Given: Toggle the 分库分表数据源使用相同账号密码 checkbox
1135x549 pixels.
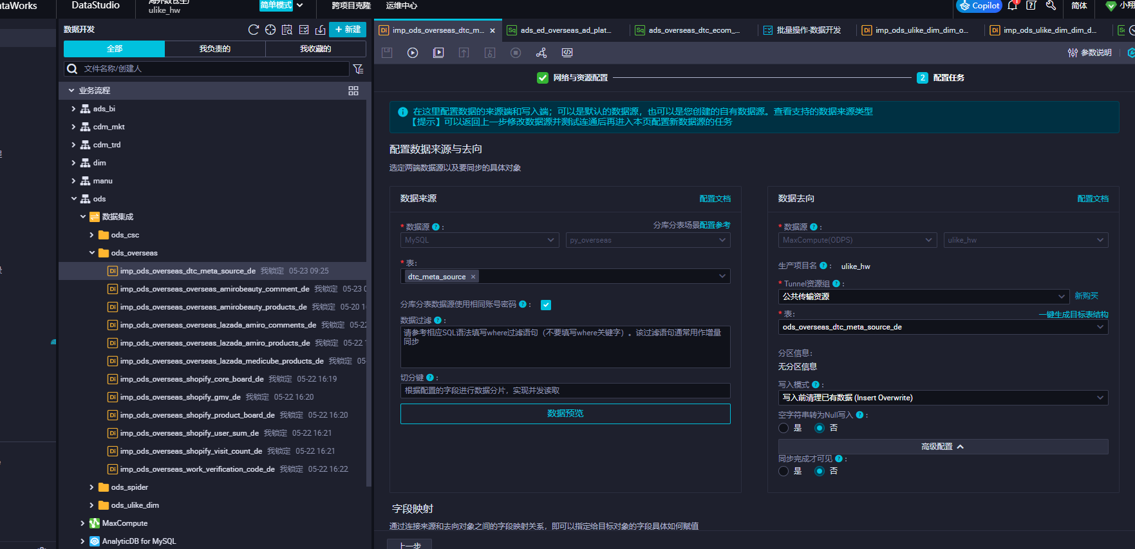Looking at the screenshot, I should [x=546, y=305].
